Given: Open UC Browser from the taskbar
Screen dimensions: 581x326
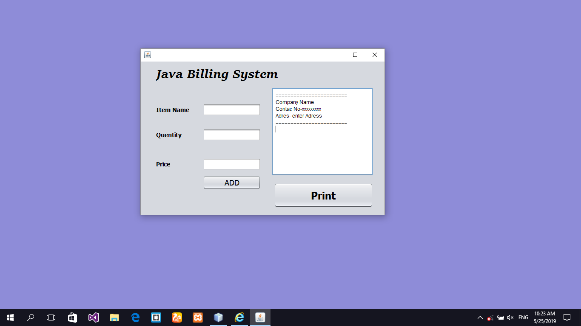Looking at the screenshot, I should click(177, 317).
